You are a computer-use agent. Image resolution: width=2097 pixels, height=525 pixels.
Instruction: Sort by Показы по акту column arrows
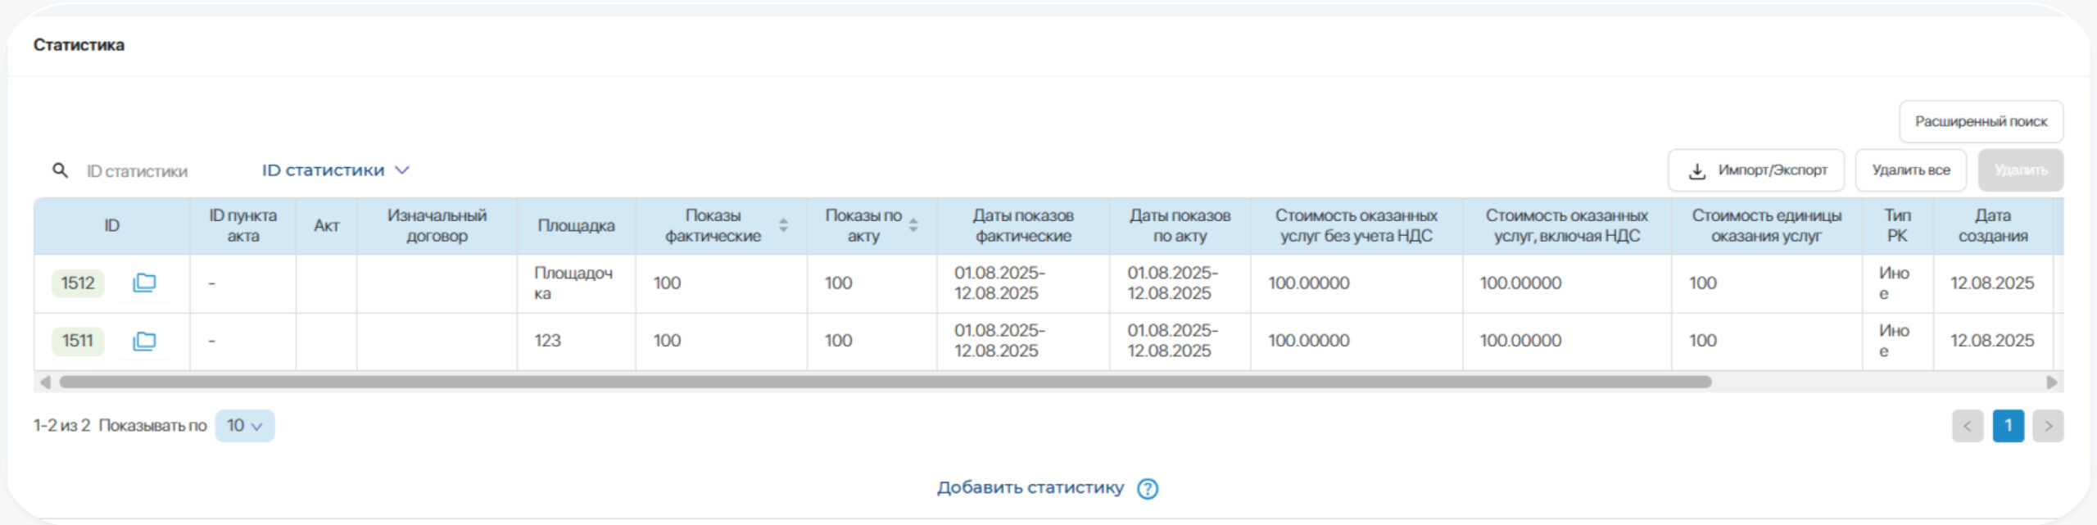(x=913, y=225)
